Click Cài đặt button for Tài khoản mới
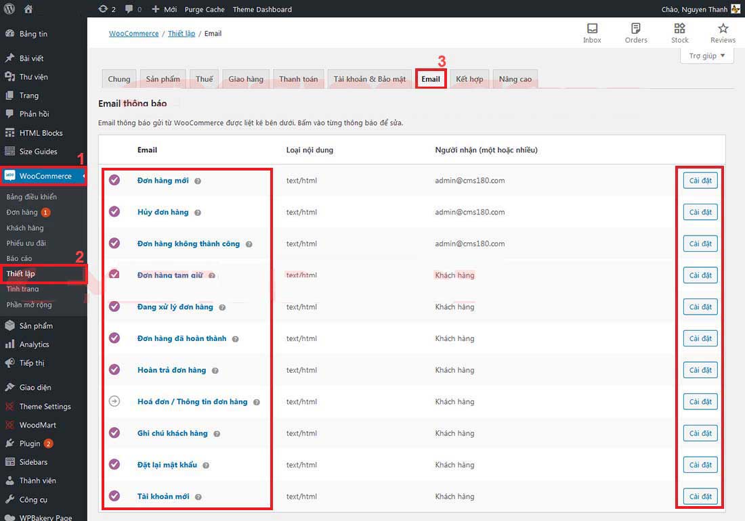 700,497
